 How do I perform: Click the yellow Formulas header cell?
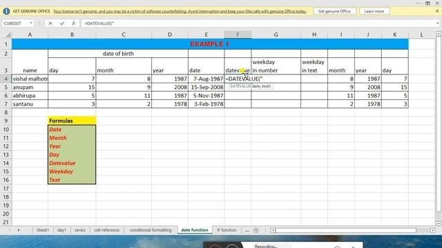click(72, 121)
